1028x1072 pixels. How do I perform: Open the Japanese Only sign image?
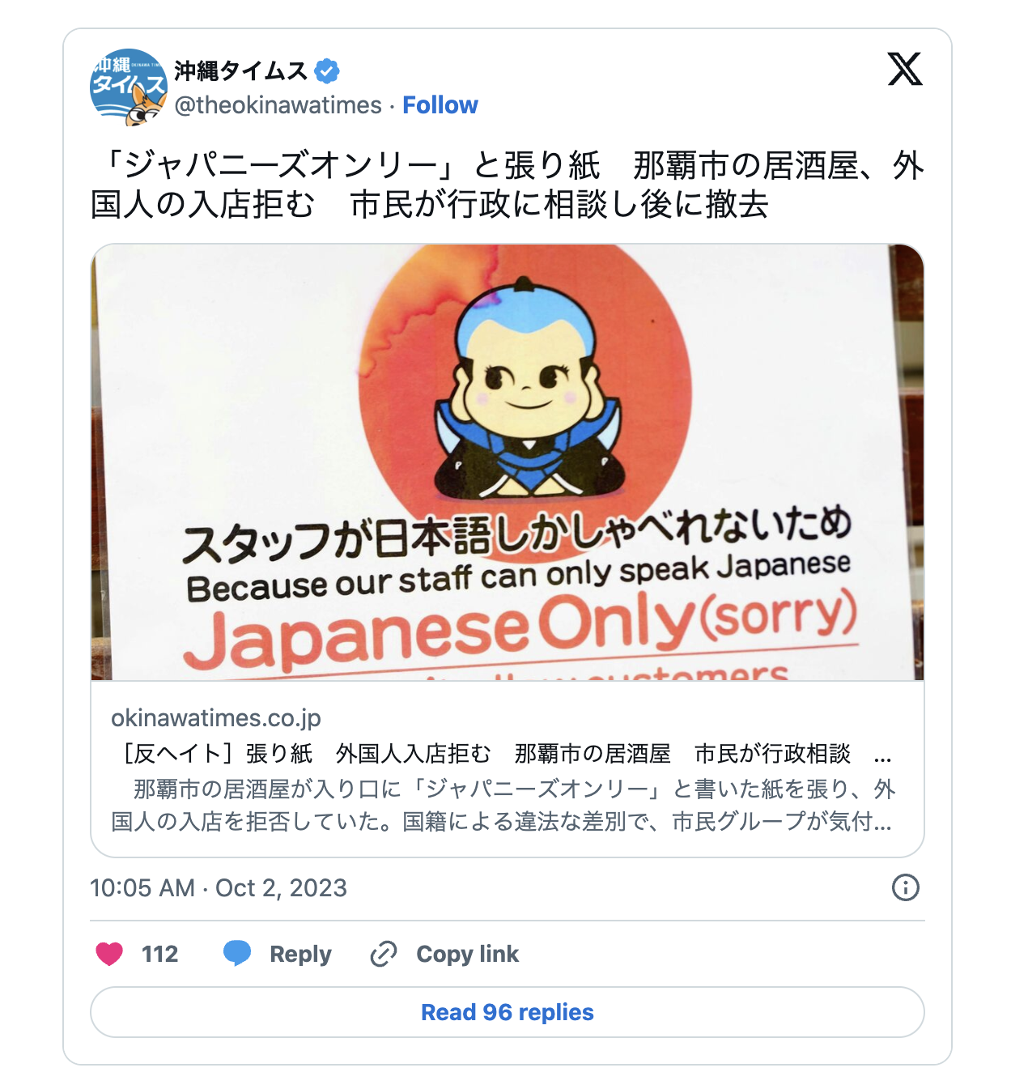point(508,462)
